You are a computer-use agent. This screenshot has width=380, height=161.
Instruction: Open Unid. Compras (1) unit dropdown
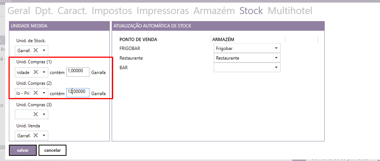[44, 72]
